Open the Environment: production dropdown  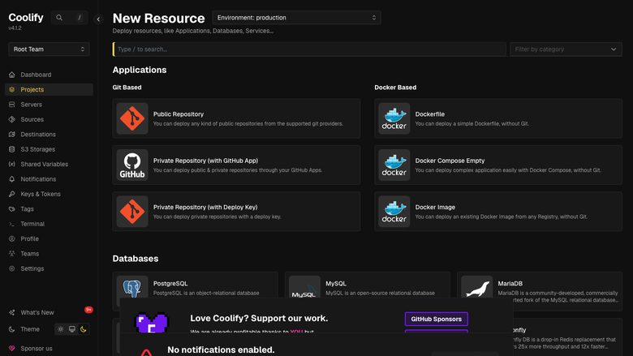pyautogui.click(x=296, y=18)
